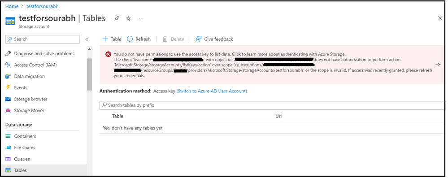Click the Authentication method label
The image size is (448, 178).
click(x=126, y=91)
